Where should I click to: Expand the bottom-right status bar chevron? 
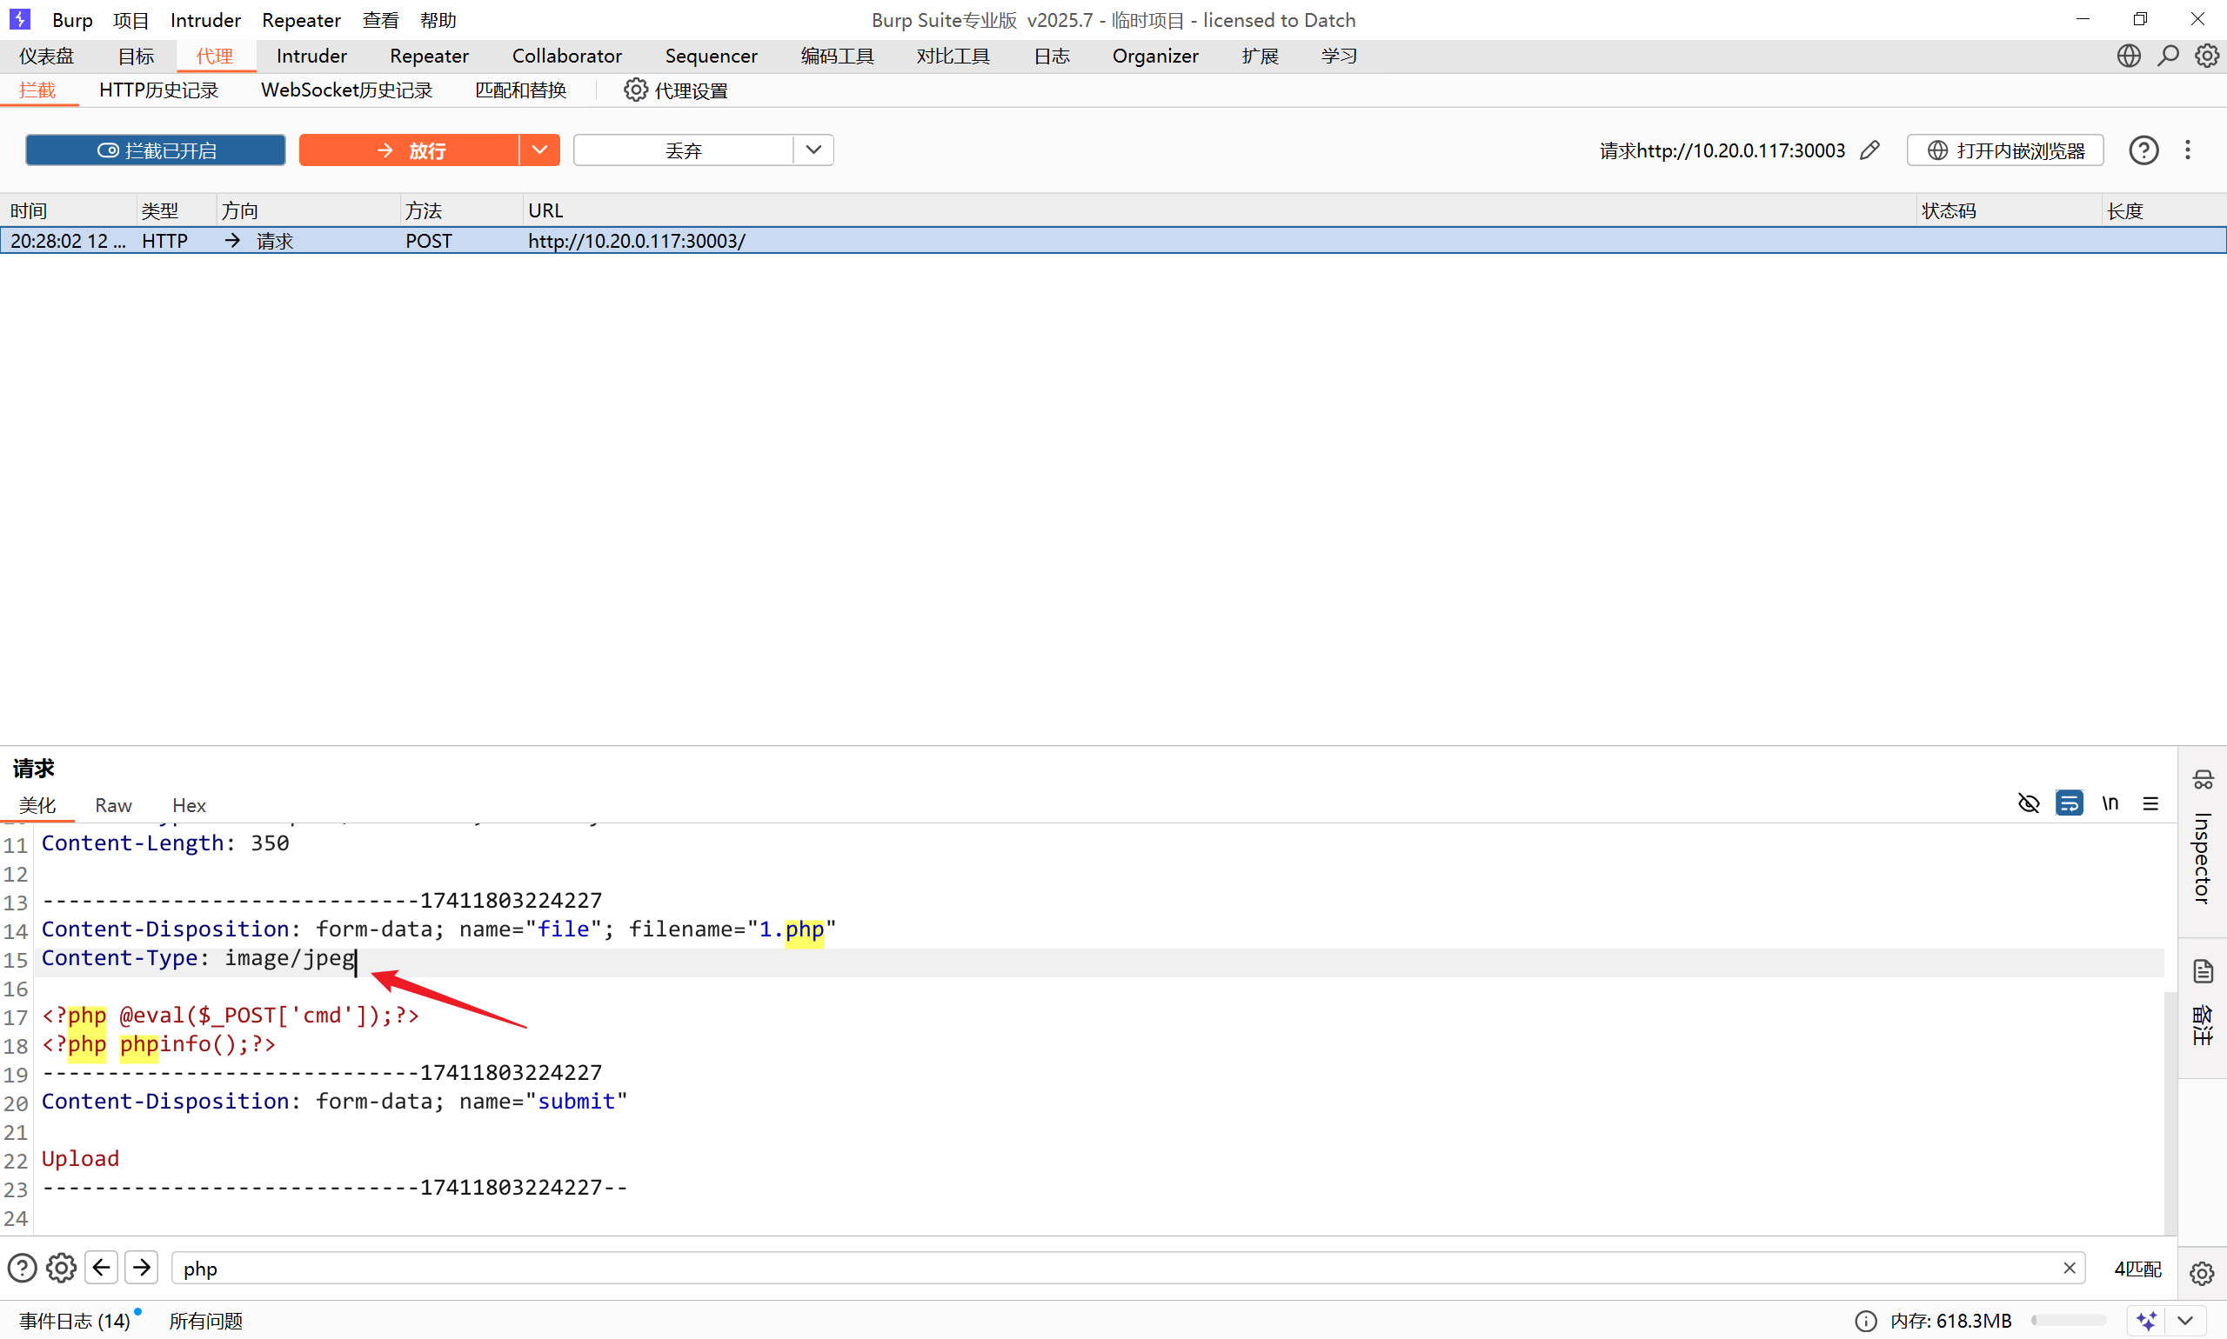point(2185,1320)
